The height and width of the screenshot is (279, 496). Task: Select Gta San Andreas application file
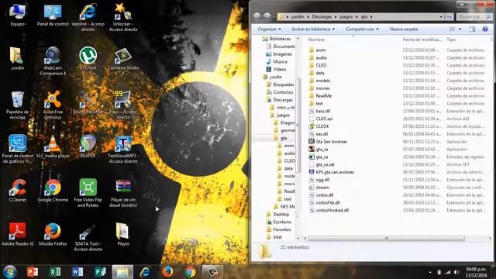point(331,142)
